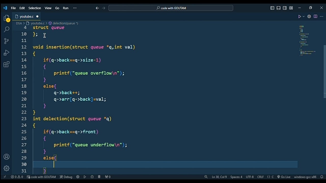Viewport: 326px width, 183px height.
Task: Open the Source Control view
Action: 6,41
